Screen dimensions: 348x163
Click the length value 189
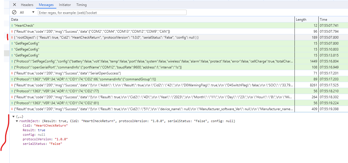(x=314, y=37)
